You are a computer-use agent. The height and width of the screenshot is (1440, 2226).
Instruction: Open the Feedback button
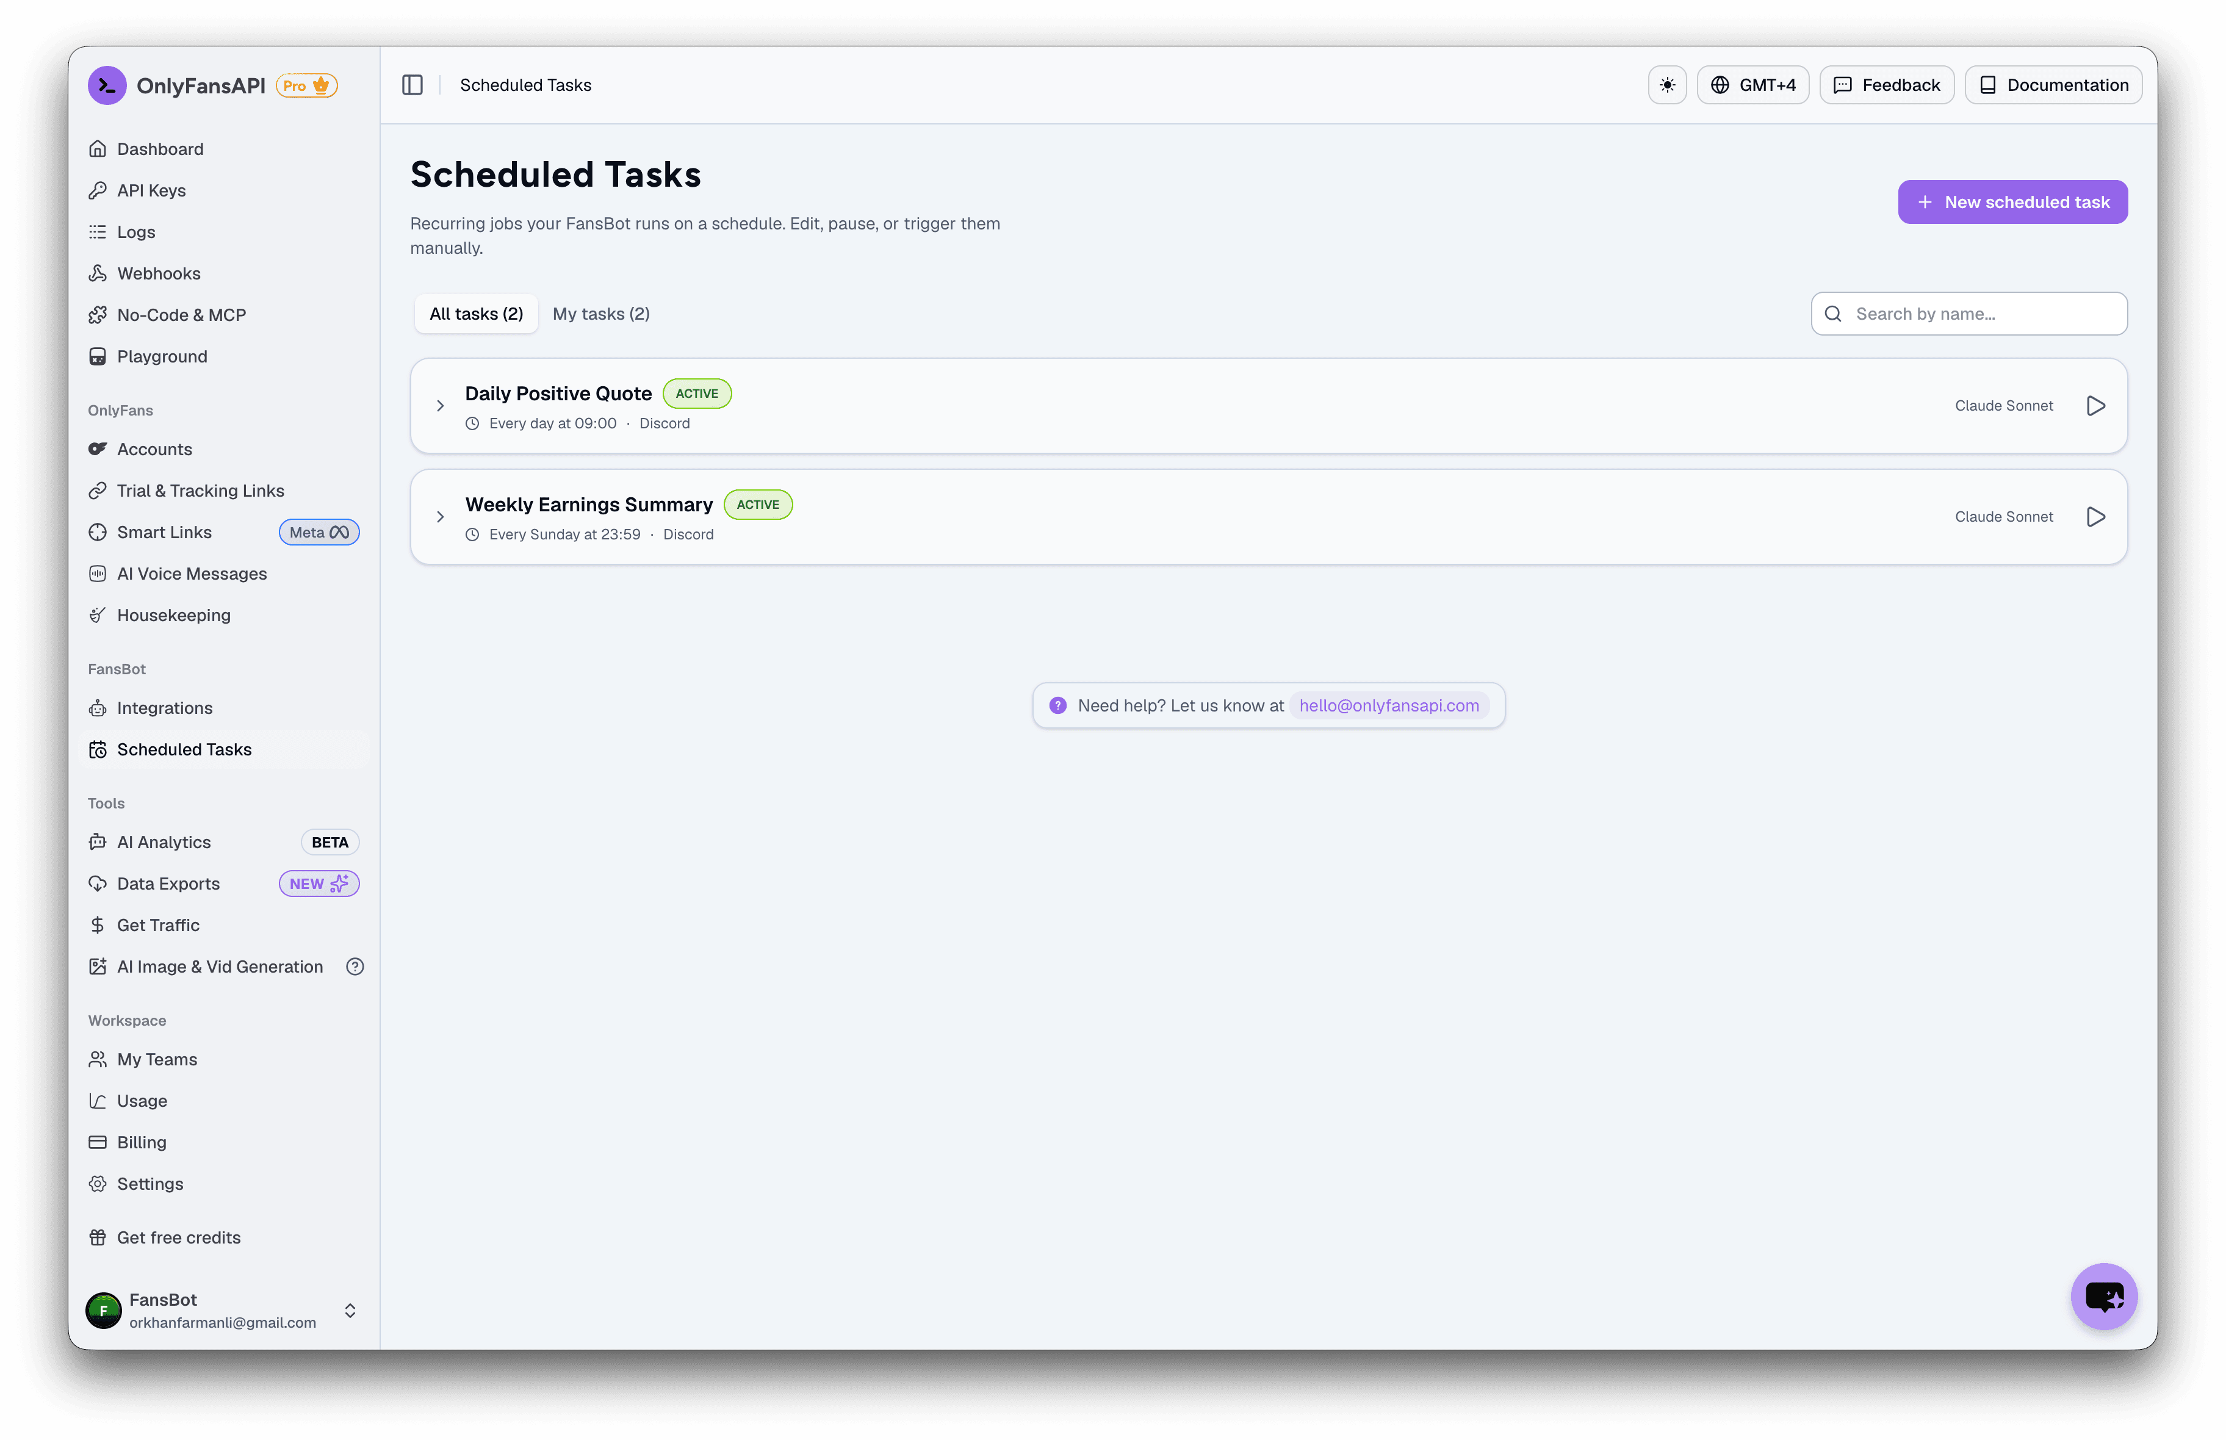tap(1886, 85)
